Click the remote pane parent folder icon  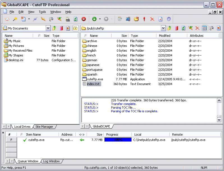pos(169,28)
